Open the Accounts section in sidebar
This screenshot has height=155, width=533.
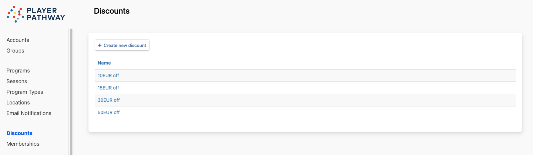click(18, 40)
